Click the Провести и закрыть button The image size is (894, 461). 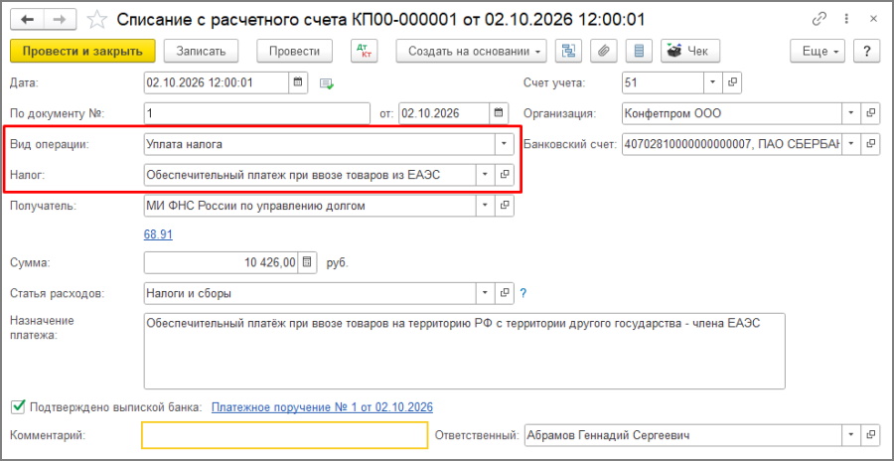(x=82, y=51)
